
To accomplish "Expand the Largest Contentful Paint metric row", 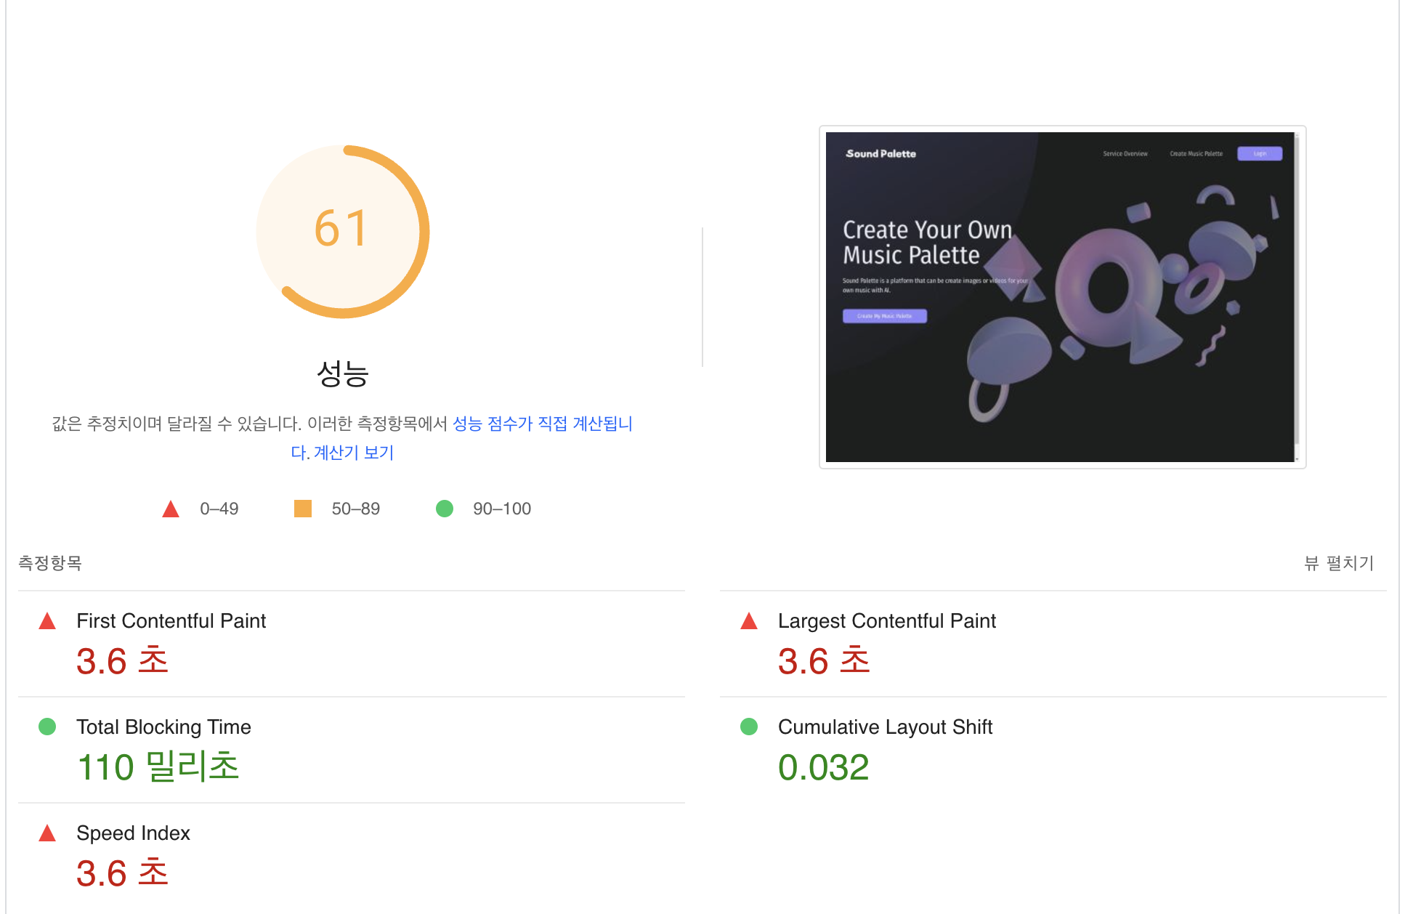I will click(1053, 644).
